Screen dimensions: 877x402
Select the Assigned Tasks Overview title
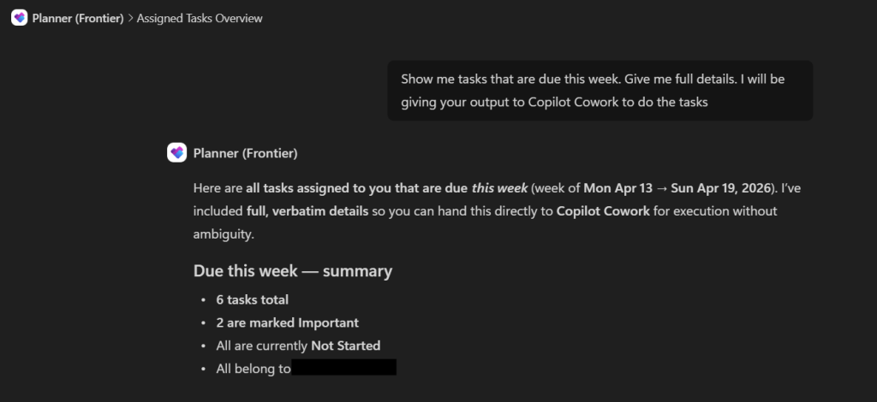click(200, 18)
